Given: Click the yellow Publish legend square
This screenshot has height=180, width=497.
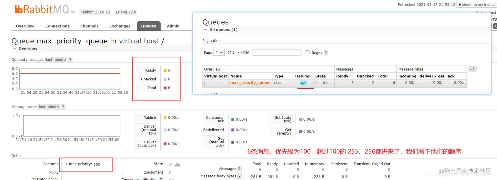Looking at the screenshot, I should (165, 117).
